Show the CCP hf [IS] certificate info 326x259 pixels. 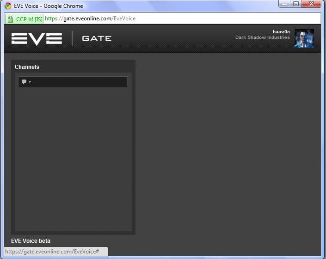[x=29, y=19]
